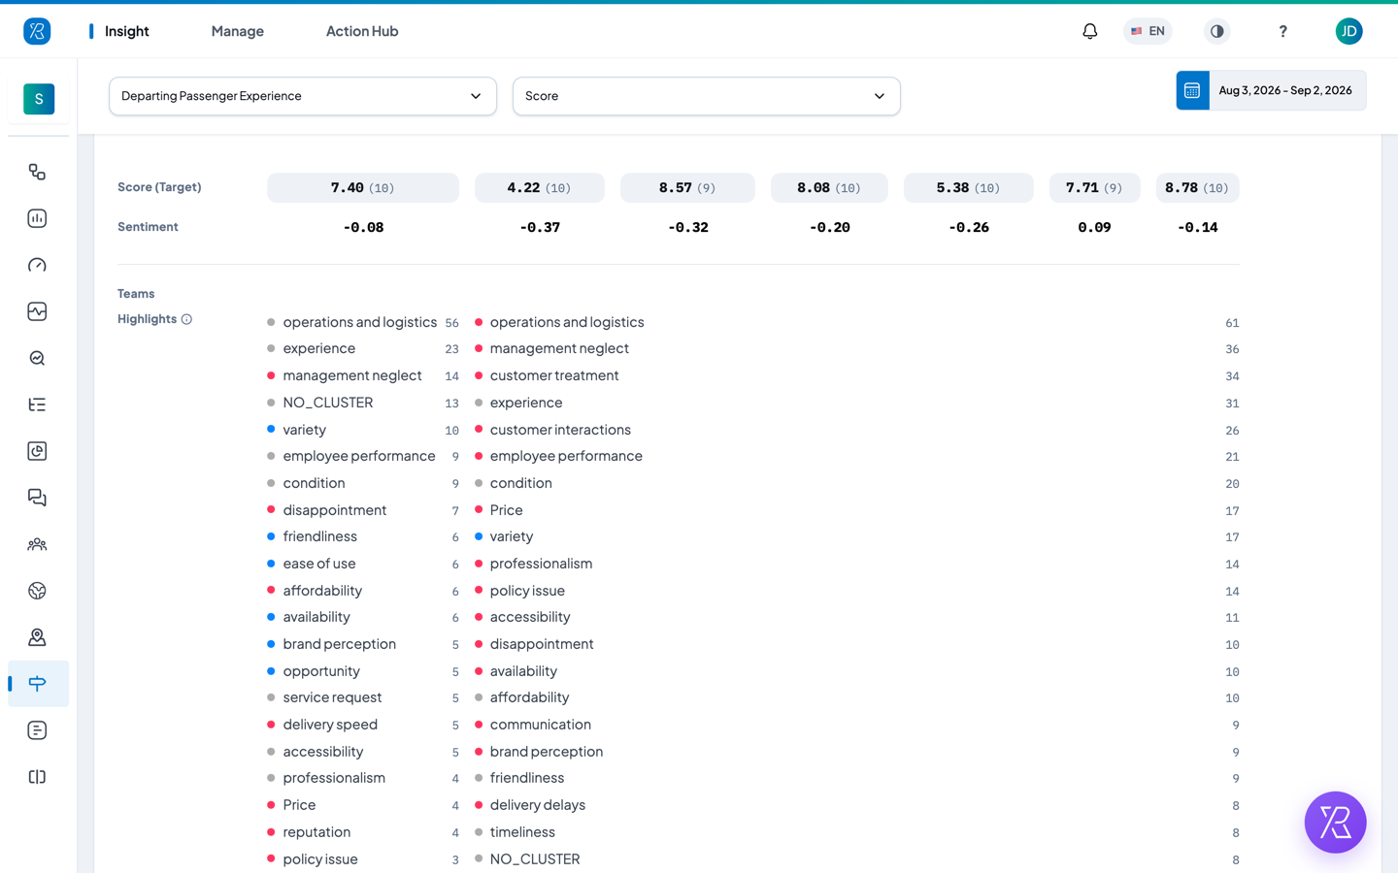1398x873 pixels.
Task: Toggle the dark/light contrast theme
Action: 1216,31
